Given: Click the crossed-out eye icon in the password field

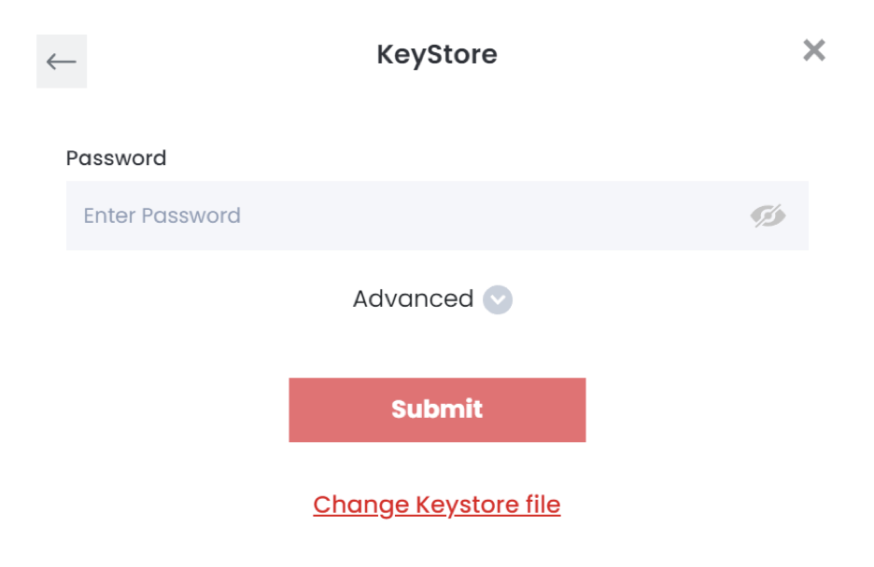Looking at the screenshot, I should pyautogui.click(x=768, y=216).
